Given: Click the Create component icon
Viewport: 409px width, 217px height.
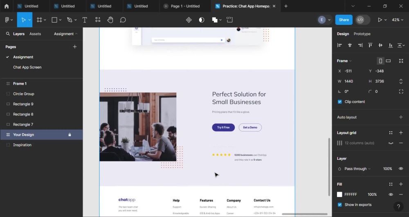Looking at the screenshot, I should pyautogui.click(x=189, y=20).
